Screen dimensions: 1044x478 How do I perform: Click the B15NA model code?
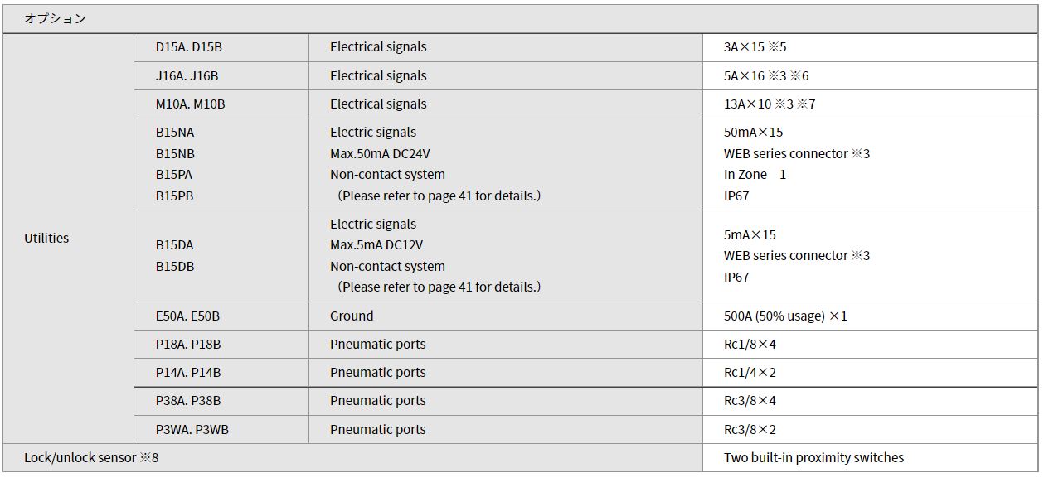(x=175, y=133)
